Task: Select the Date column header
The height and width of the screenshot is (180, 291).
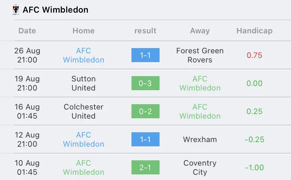Action: pos(27,31)
